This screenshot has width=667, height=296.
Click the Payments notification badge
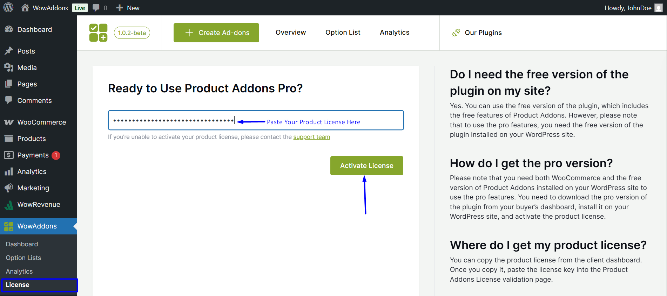tap(56, 155)
